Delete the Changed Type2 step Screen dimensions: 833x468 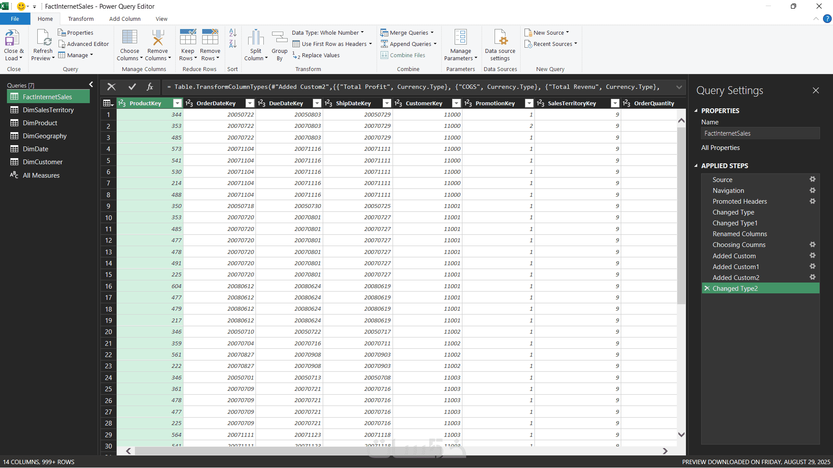coord(707,289)
